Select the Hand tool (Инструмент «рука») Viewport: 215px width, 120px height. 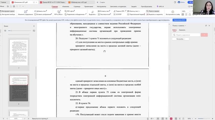pos(7,11)
